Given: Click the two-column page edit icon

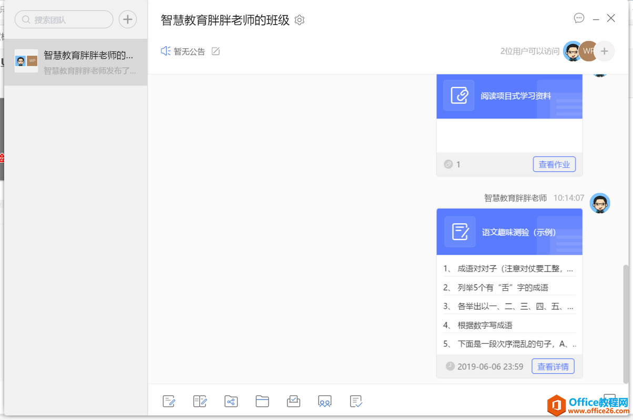Looking at the screenshot, I should [x=200, y=402].
